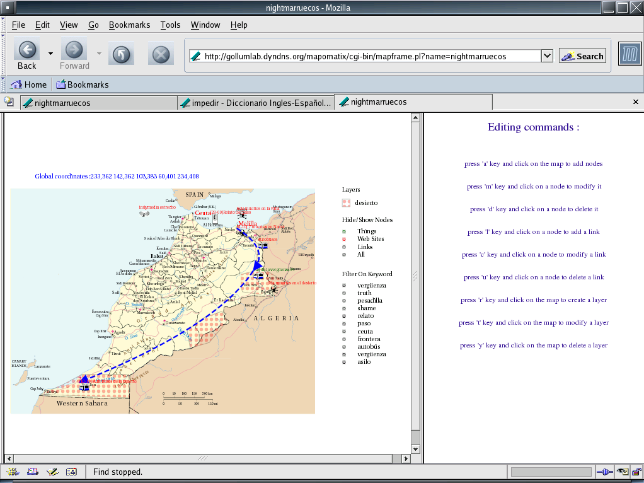The width and height of the screenshot is (644, 483).
Task: Open the Composer icon in status bar
Action: (52, 471)
